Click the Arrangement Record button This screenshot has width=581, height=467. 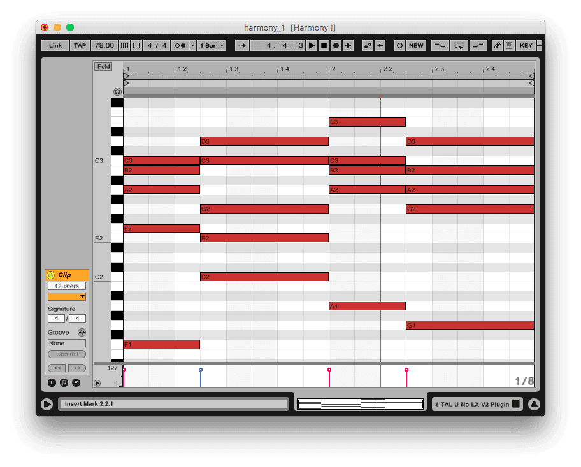(x=336, y=45)
